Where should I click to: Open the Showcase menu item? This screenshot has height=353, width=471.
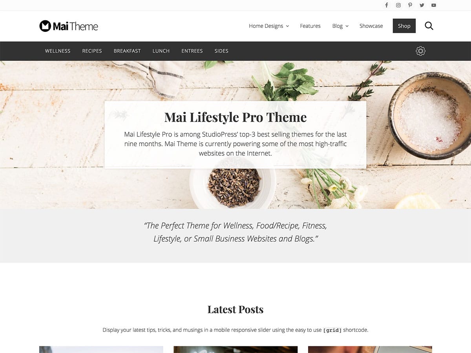click(371, 26)
